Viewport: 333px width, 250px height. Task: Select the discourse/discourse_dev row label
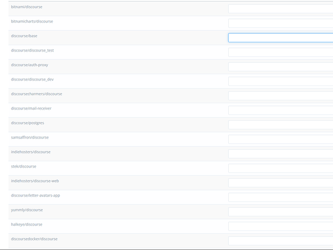pyautogui.click(x=32, y=79)
